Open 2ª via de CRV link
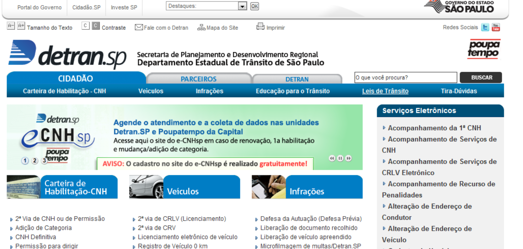This screenshot has width=523, height=249. pyautogui.click(x=157, y=228)
